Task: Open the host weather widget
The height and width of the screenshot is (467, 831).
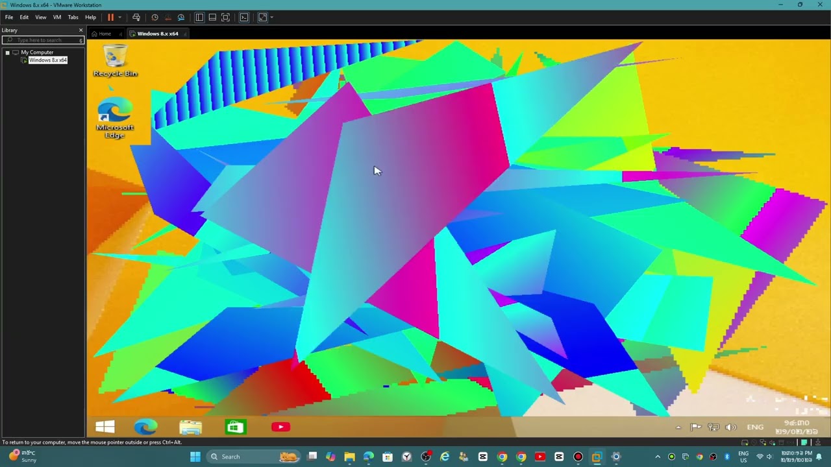Action: [x=23, y=457]
